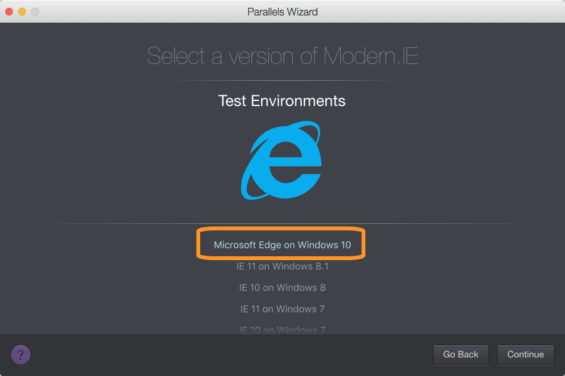This screenshot has height=376, width=565.
Task: Click the Internet Explorer logo
Action: coord(281,160)
